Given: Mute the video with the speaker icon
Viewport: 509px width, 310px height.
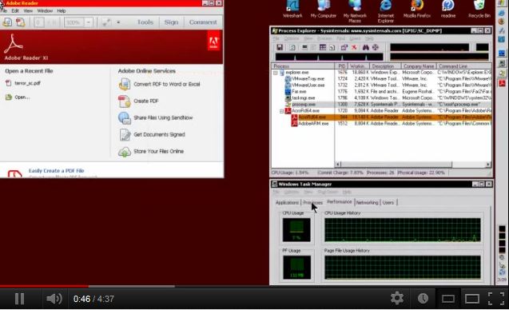Looking at the screenshot, I should (x=54, y=299).
